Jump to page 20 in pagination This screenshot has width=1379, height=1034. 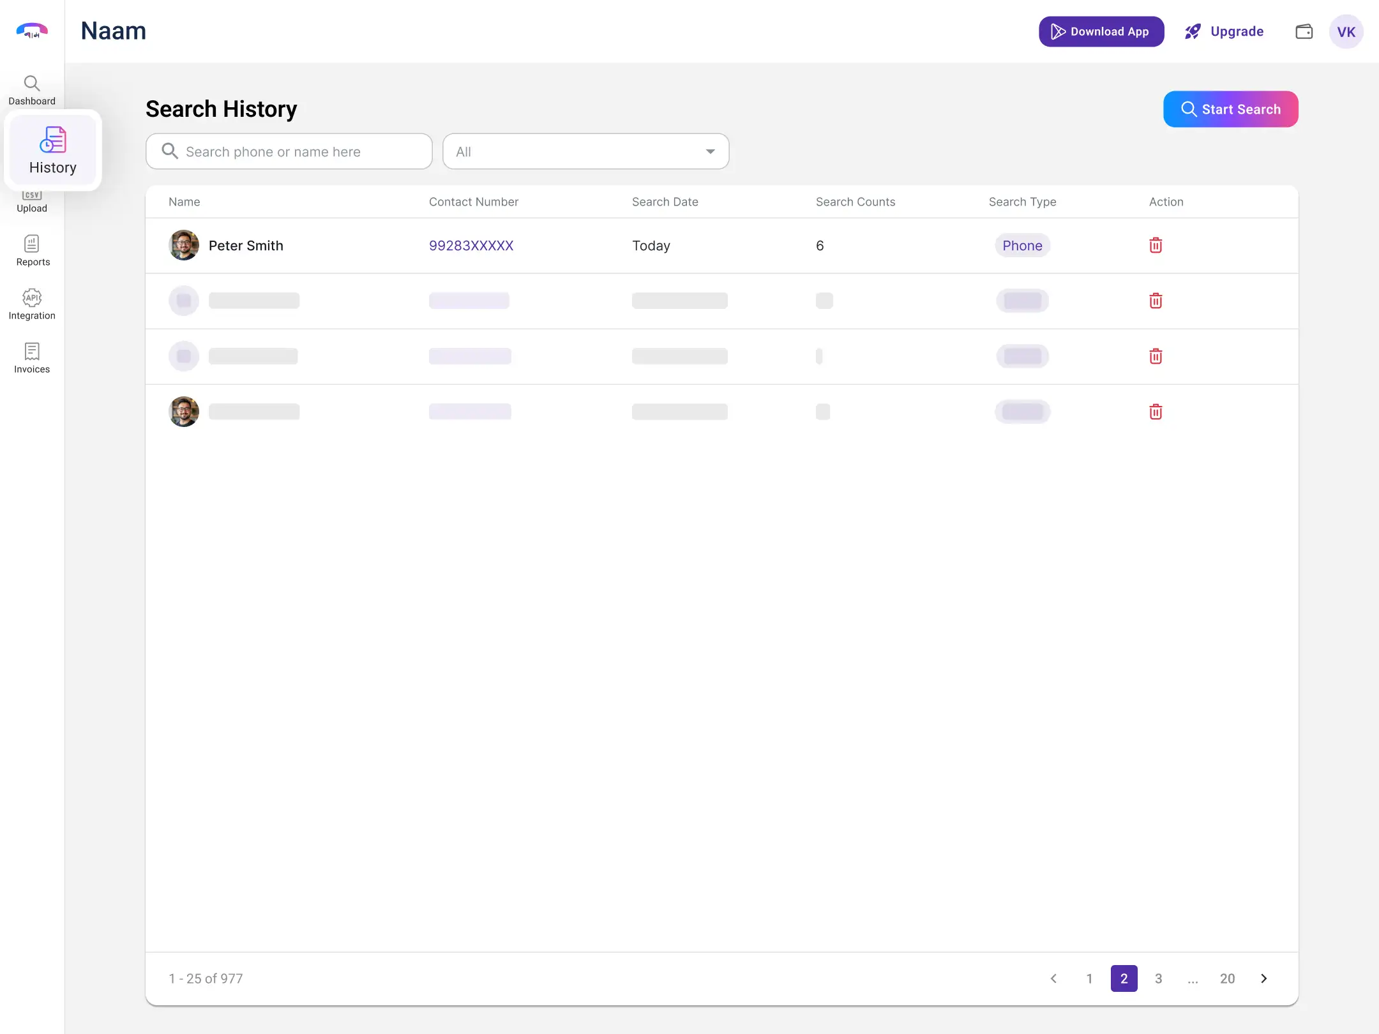(x=1227, y=978)
